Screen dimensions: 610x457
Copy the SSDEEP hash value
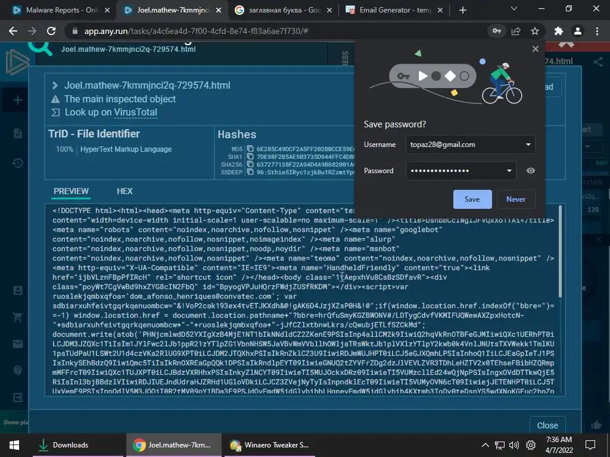251,172
